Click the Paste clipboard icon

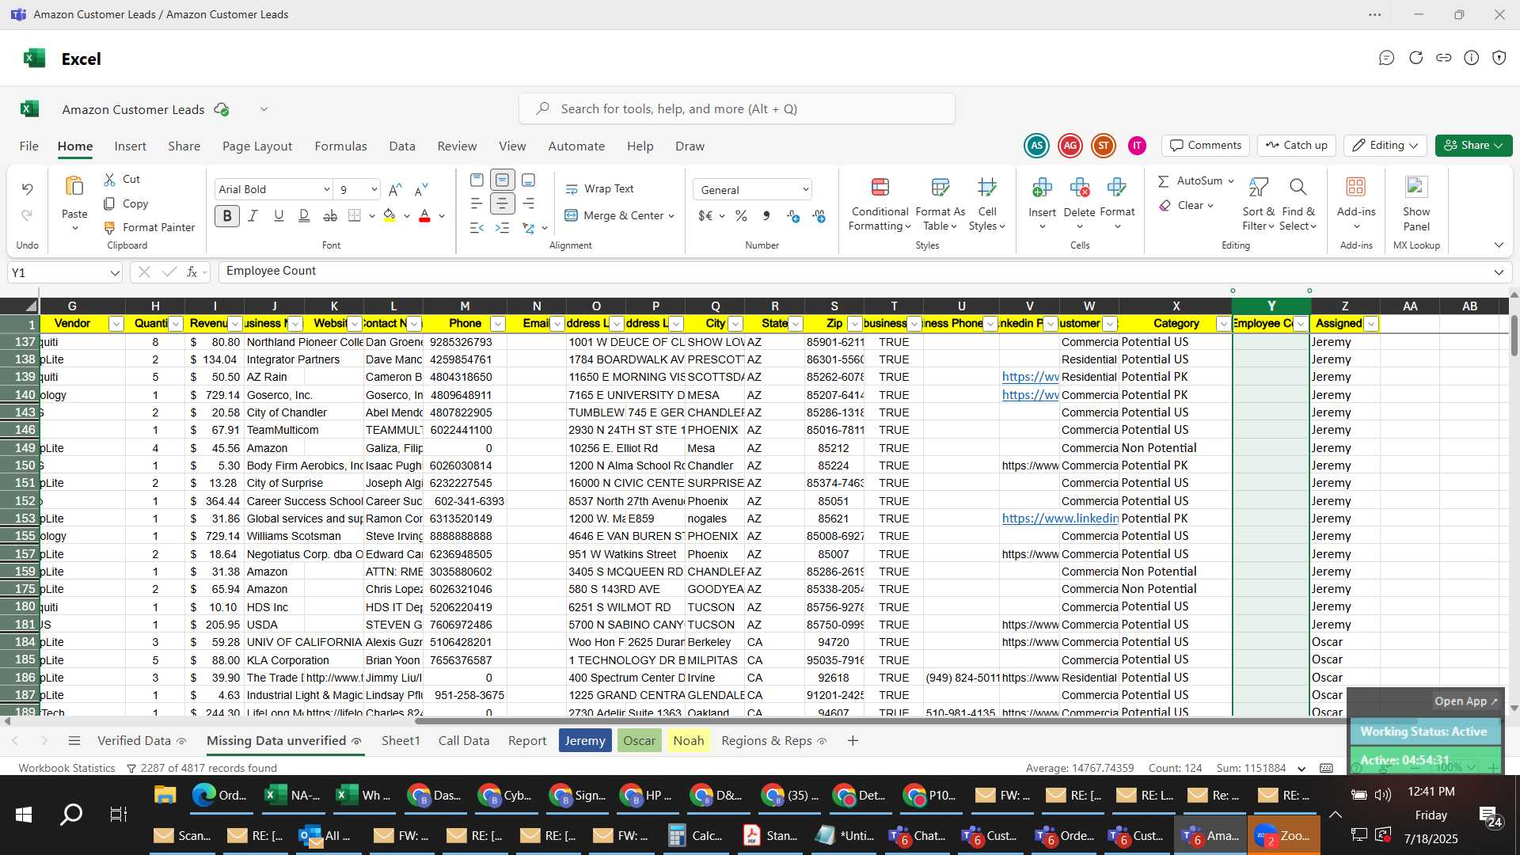(x=74, y=186)
